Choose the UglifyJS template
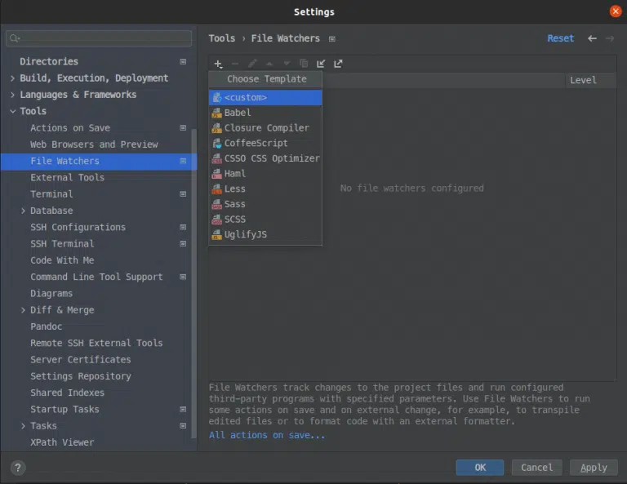Image resolution: width=627 pixels, height=484 pixels. 265,234
